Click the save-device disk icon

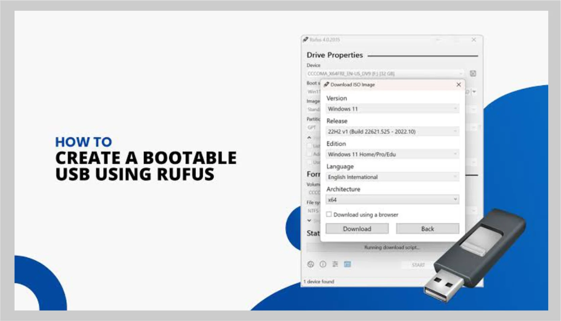pyautogui.click(x=473, y=74)
